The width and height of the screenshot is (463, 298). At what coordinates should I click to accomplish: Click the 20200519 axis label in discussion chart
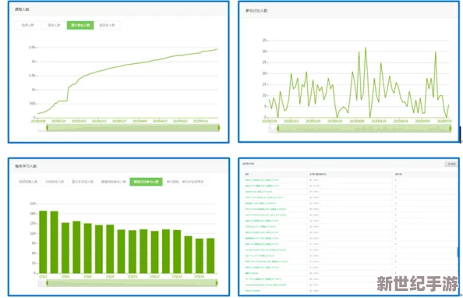(444, 121)
